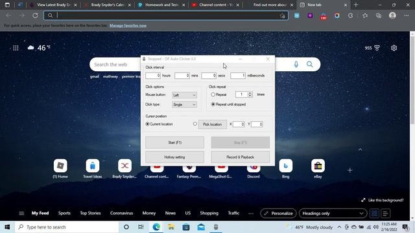Open the Headings only dropdown
The height and width of the screenshot is (233, 415).
pyautogui.click(x=333, y=214)
